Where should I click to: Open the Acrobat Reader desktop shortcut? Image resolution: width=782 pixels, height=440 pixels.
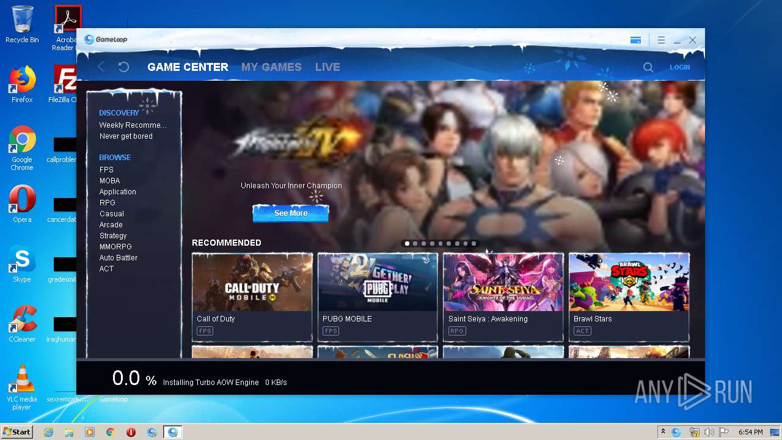[x=65, y=28]
